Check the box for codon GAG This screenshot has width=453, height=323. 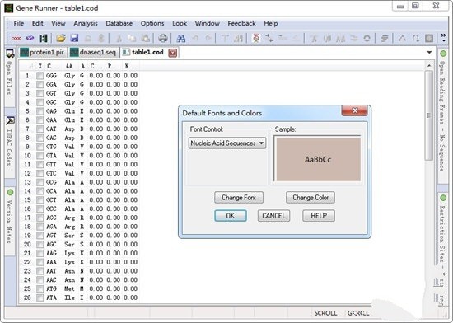click(40, 111)
